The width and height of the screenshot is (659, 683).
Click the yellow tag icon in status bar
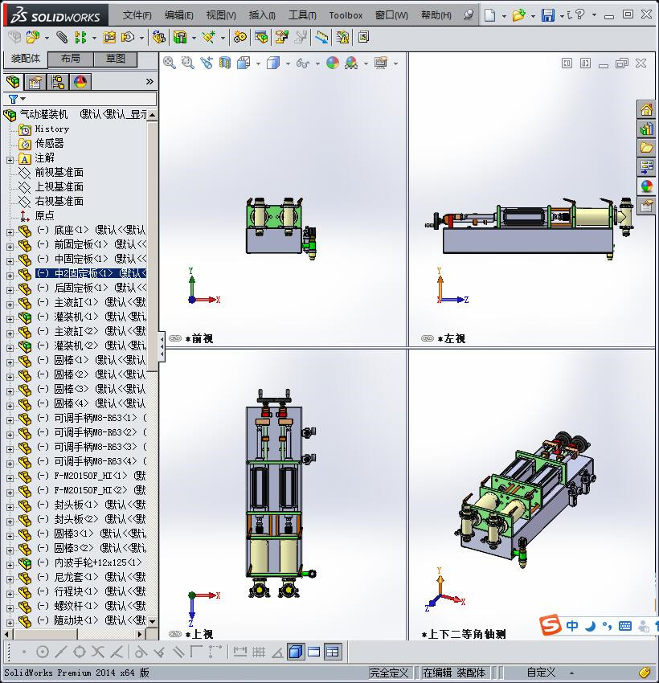[x=645, y=673]
